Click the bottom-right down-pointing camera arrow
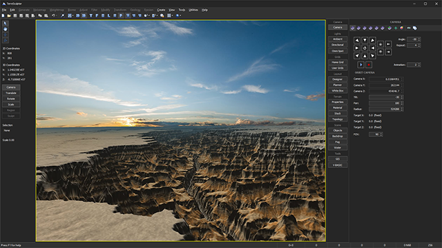 click(x=373, y=56)
